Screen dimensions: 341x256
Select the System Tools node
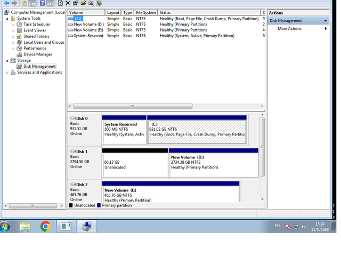(x=29, y=18)
